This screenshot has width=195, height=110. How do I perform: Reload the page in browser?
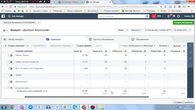[x=11, y=7]
